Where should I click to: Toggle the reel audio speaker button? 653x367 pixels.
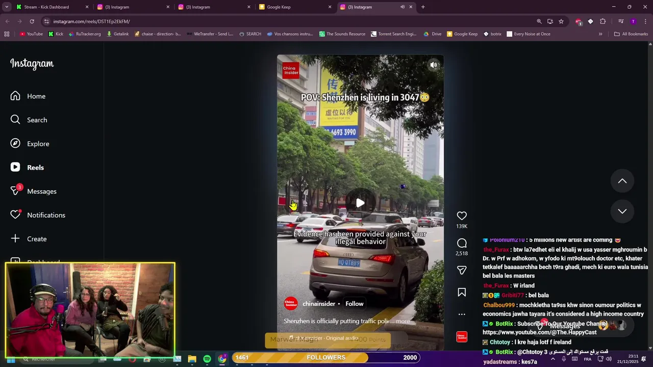pos(433,65)
